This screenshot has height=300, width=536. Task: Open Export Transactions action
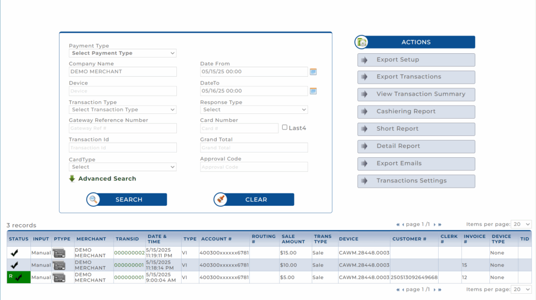click(x=416, y=77)
